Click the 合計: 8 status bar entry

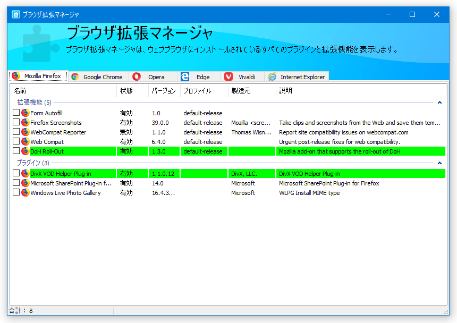coord(21,310)
